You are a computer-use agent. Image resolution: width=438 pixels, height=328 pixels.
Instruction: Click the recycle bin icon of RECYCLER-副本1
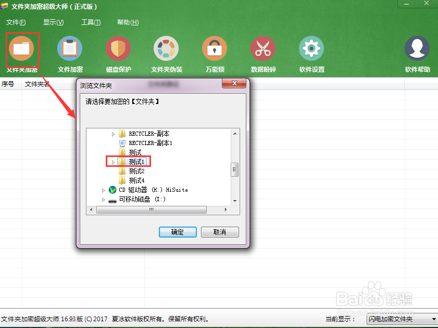coord(122,143)
